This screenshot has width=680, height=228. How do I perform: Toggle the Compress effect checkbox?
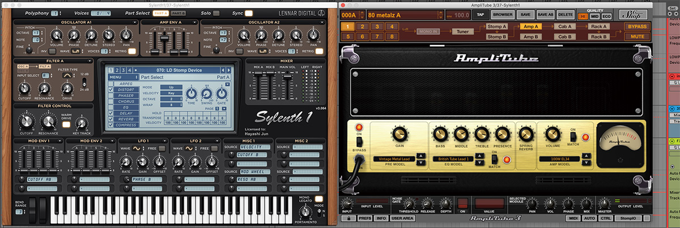[x=110, y=126]
